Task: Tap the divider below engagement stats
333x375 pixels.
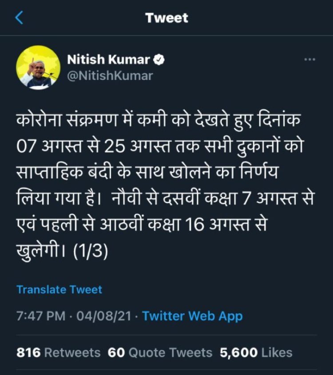Action: 166,370
